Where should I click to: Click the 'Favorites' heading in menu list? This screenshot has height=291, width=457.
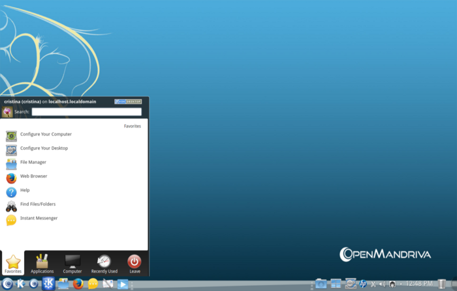pyautogui.click(x=133, y=126)
